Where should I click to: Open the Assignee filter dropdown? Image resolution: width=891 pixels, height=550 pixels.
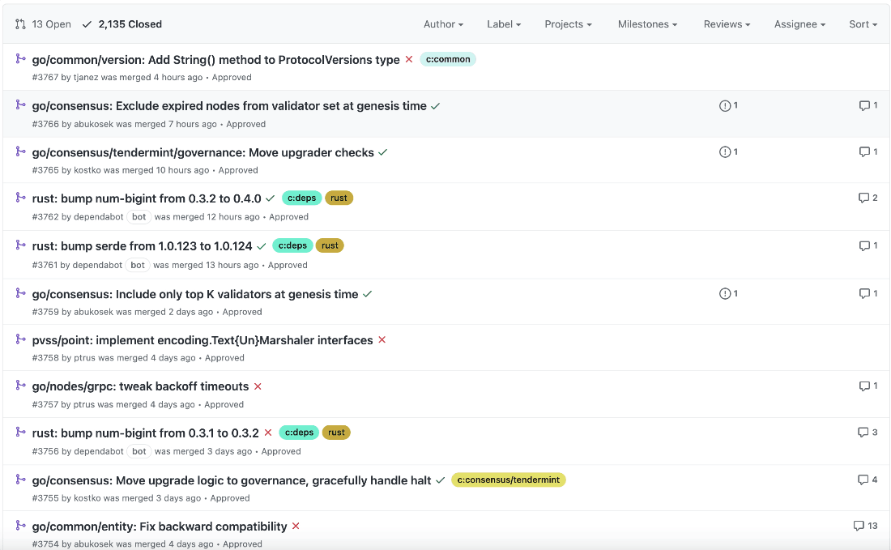coord(799,24)
